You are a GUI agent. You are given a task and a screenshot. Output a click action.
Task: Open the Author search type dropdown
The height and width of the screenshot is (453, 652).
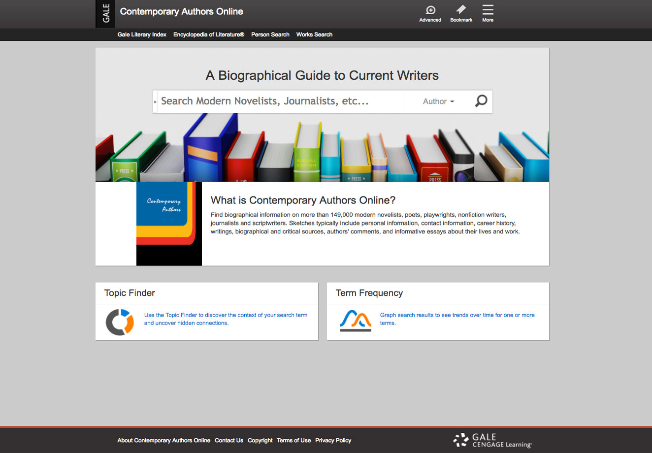pos(438,101)
